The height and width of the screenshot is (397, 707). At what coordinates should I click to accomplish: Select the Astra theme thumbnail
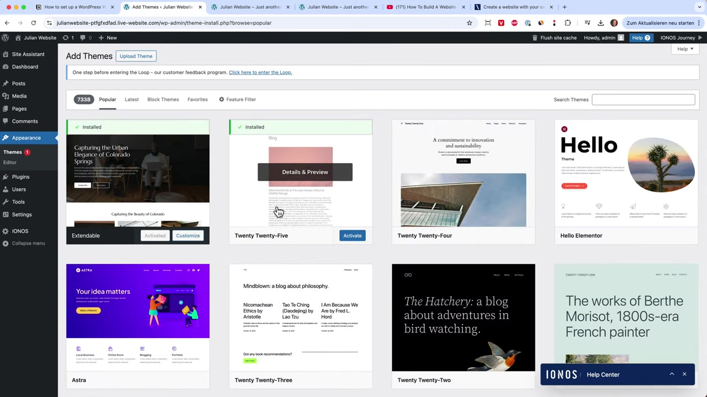138,318
